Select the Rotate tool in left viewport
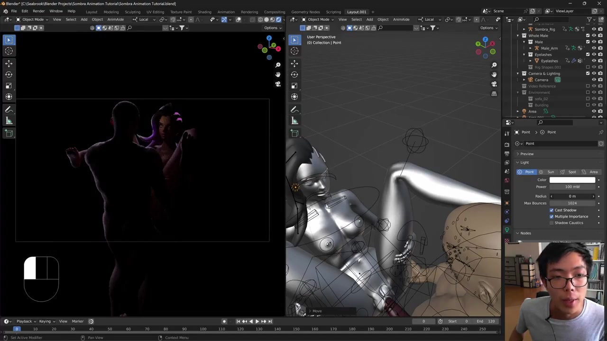Viewport: 607px width, 341px height. 9,74
